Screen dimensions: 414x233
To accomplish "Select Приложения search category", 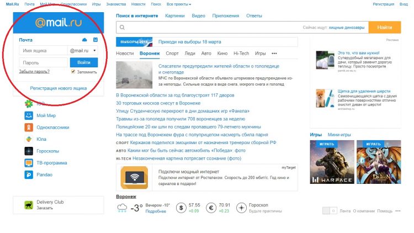I will [226, 16].
